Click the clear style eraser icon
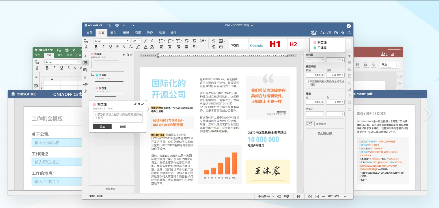The height and width of the screenshot is (208, 439). [x=214, y=41]
